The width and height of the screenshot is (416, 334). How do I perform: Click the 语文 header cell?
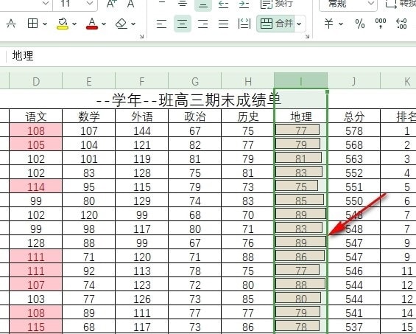coord(36,116)
